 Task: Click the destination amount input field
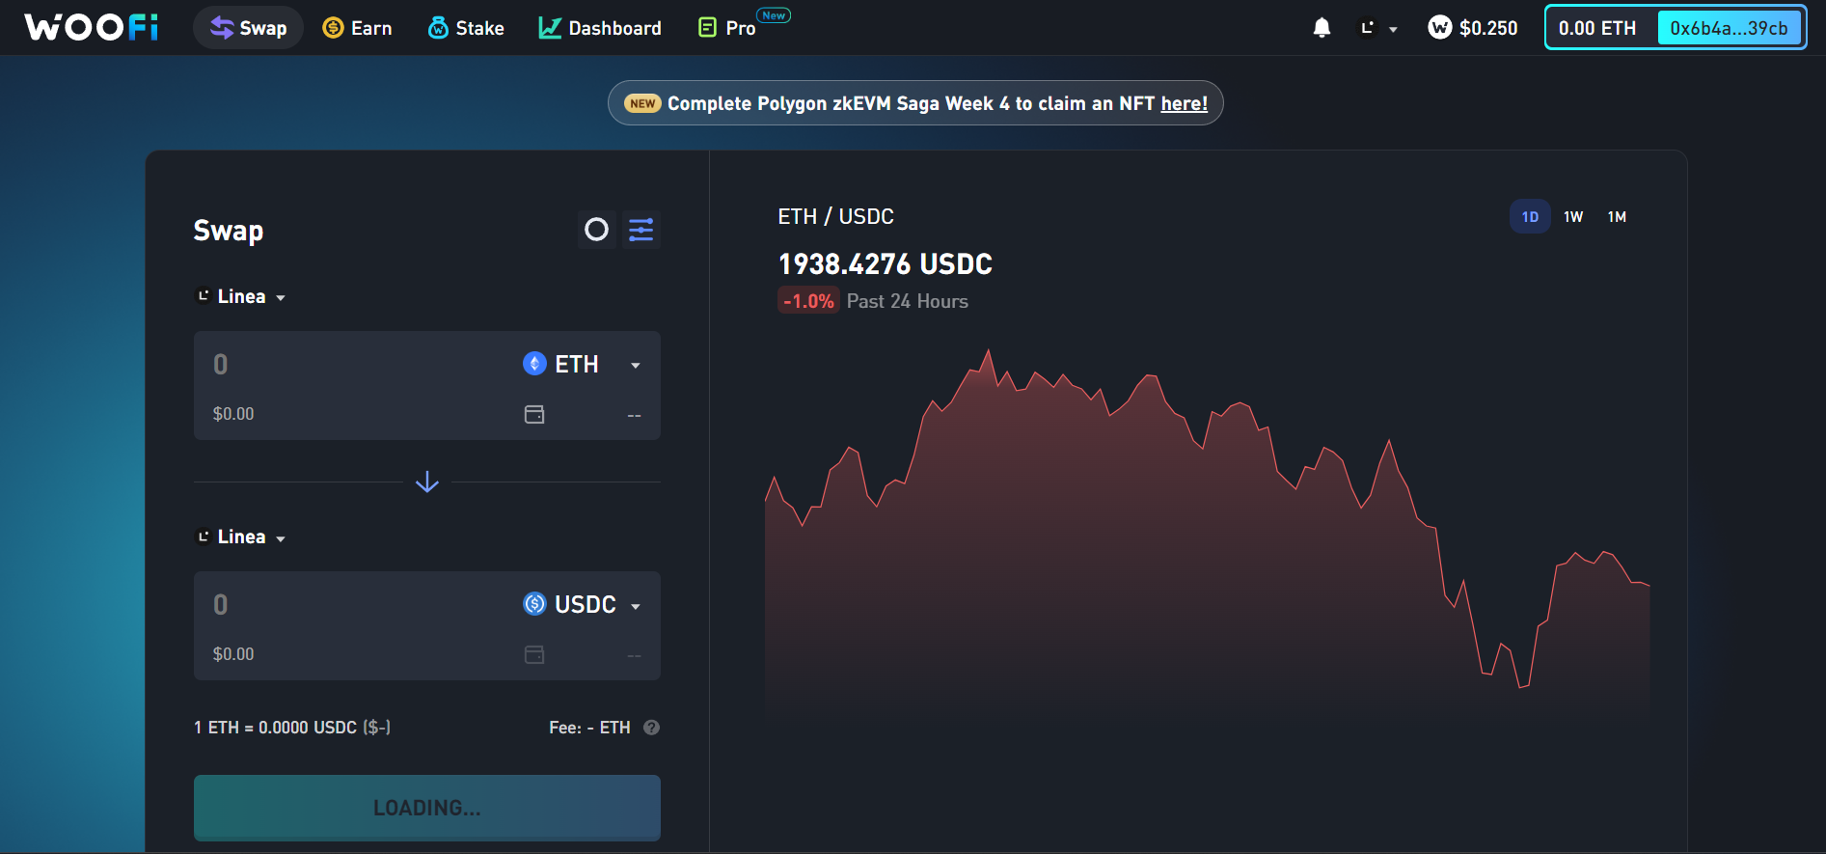point(357,604)
